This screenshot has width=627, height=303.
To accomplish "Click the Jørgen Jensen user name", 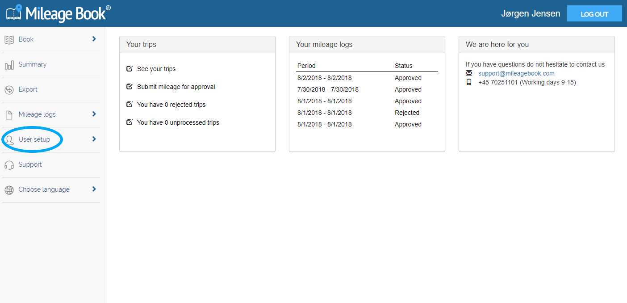I will click(x=531, y=13).
